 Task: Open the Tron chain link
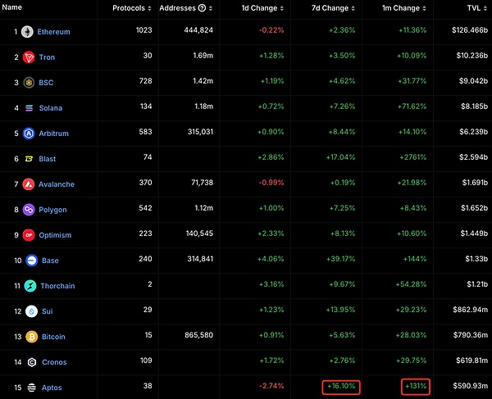[47, 57]
